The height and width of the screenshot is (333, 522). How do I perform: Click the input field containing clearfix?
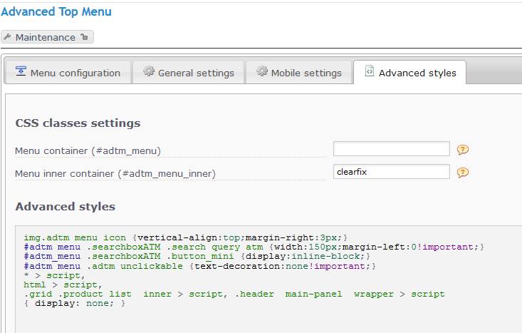point(391,172)
